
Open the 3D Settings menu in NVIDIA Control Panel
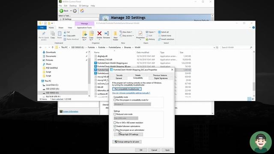83,6
